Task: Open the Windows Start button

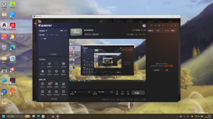Action: click(x=4, y=116)
